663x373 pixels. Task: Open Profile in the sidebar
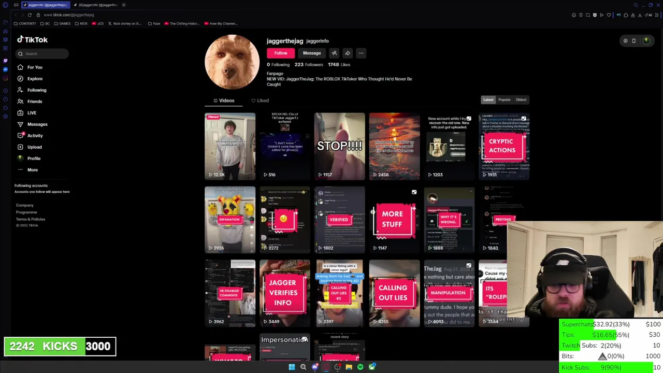pyautogui.click(x=29, y=159)
